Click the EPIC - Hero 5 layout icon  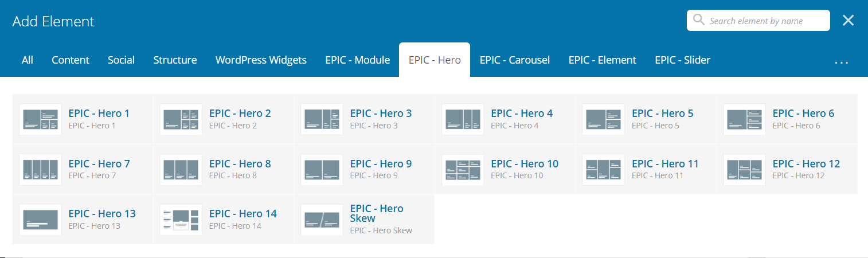[603, 119]
